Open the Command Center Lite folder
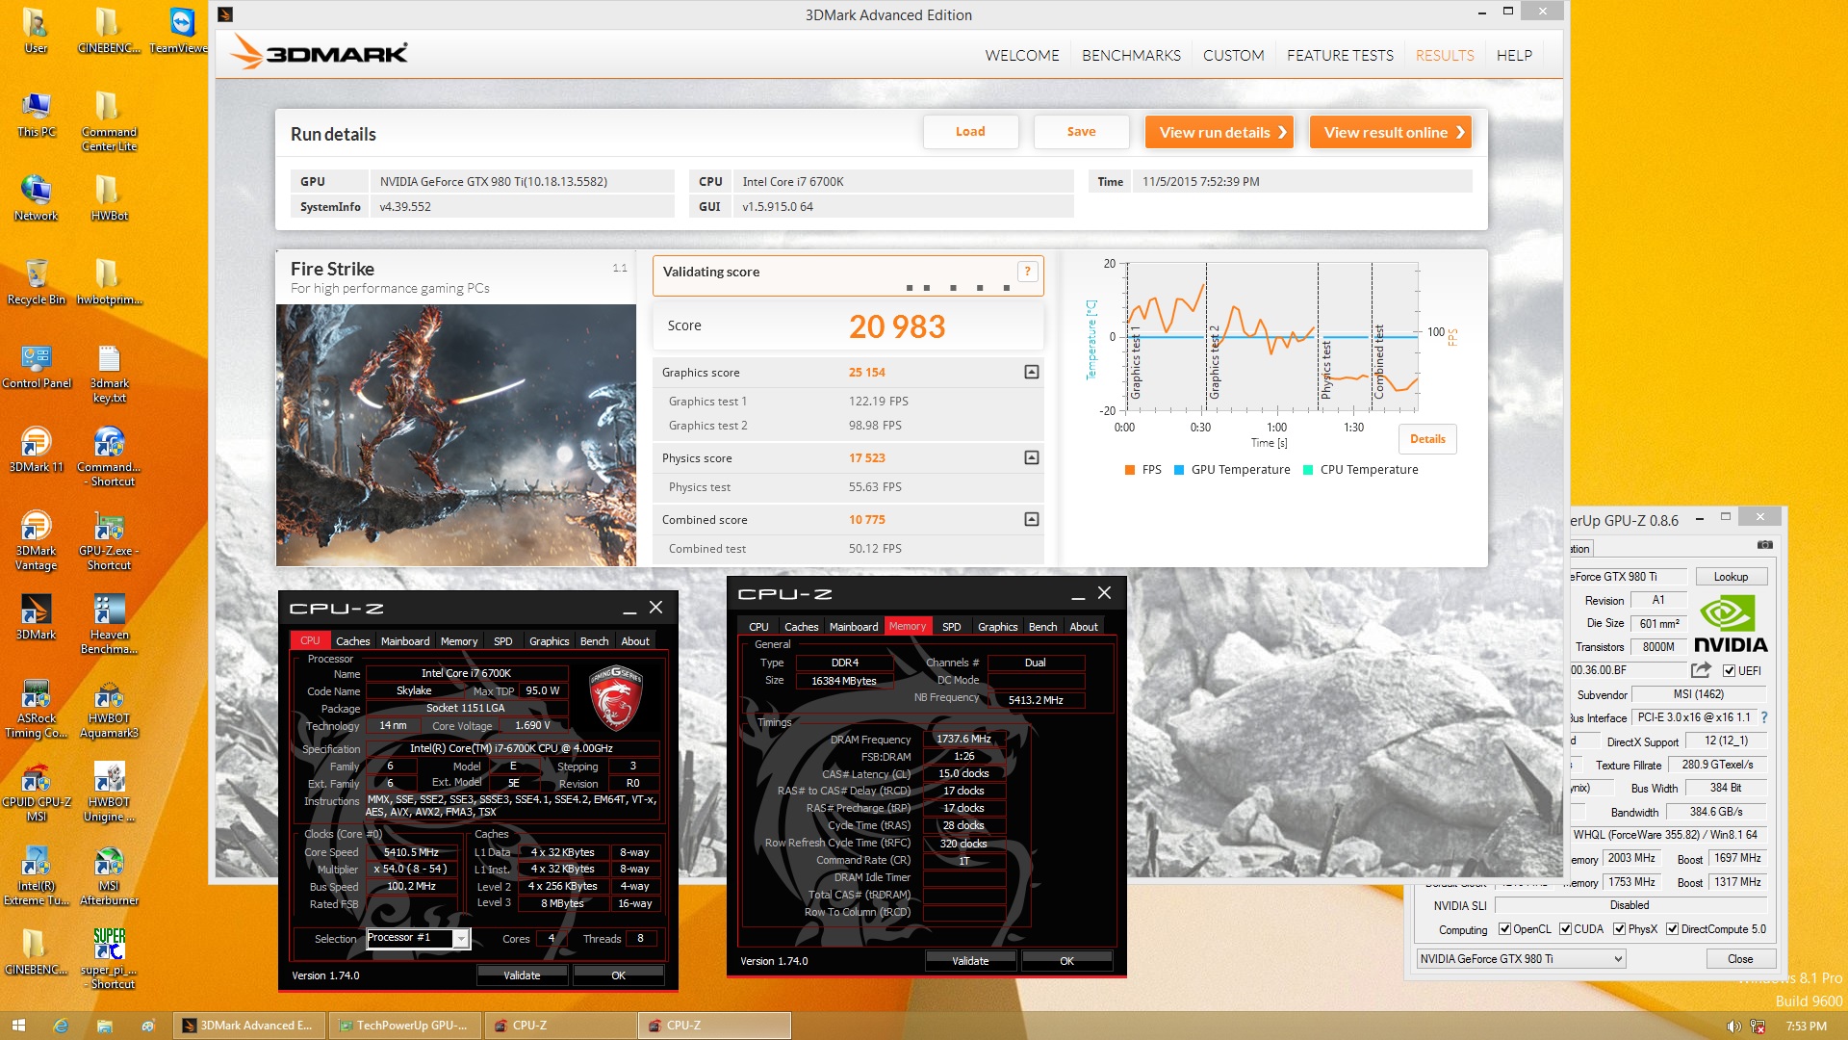The height and width of the screenshot is (1040, 1848). pos(109,120)
